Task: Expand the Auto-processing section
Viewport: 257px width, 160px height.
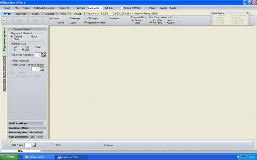Action: click(x=45, y=137)
